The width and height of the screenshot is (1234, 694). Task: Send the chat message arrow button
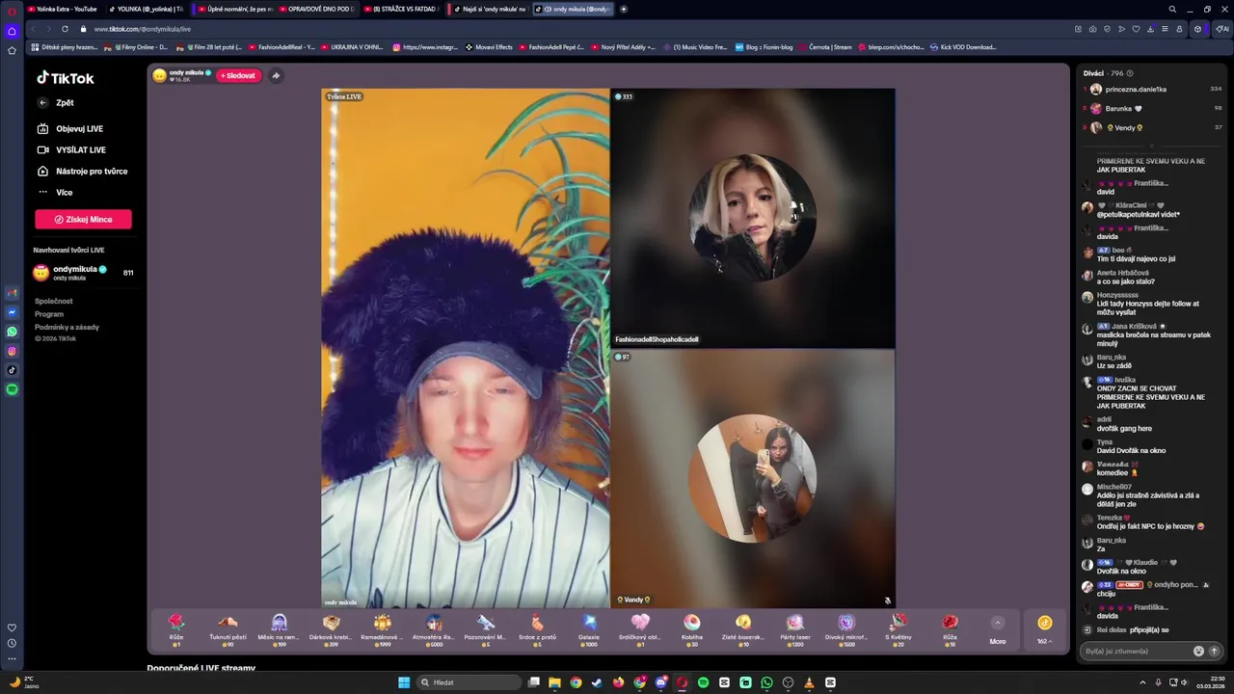click(1214, 651)
